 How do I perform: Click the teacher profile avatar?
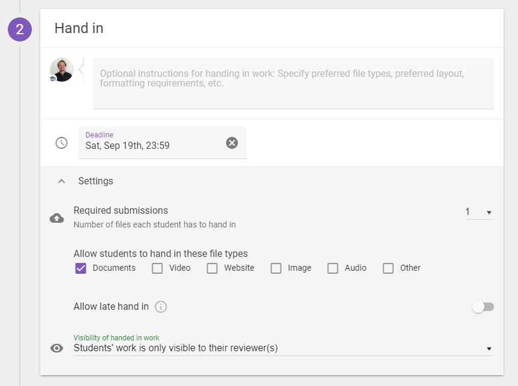pos(62,70)
